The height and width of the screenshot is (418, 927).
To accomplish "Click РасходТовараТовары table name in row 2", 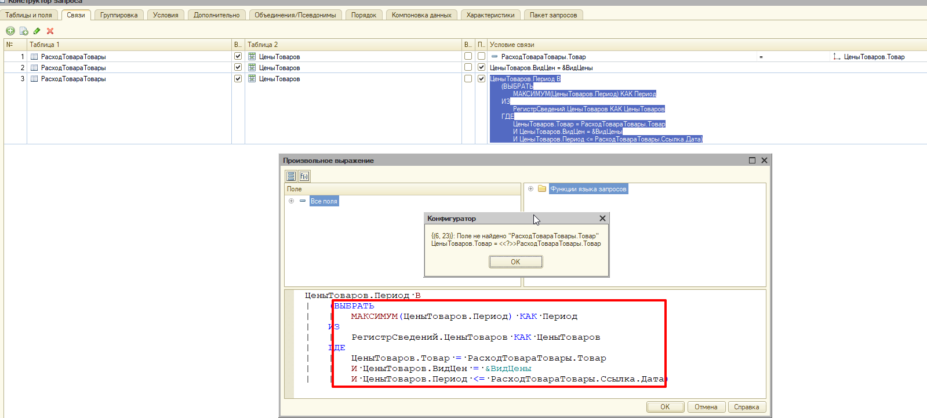I will (x=74, y=68).
